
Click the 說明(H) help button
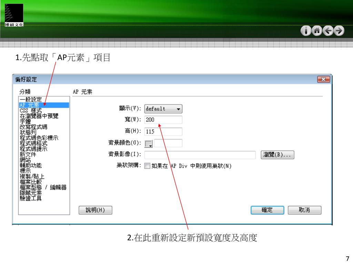[x=95, y=210]
